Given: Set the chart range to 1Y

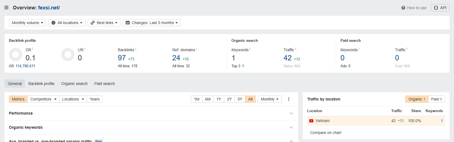Looking at the screenshot, I should coord(219,99).
